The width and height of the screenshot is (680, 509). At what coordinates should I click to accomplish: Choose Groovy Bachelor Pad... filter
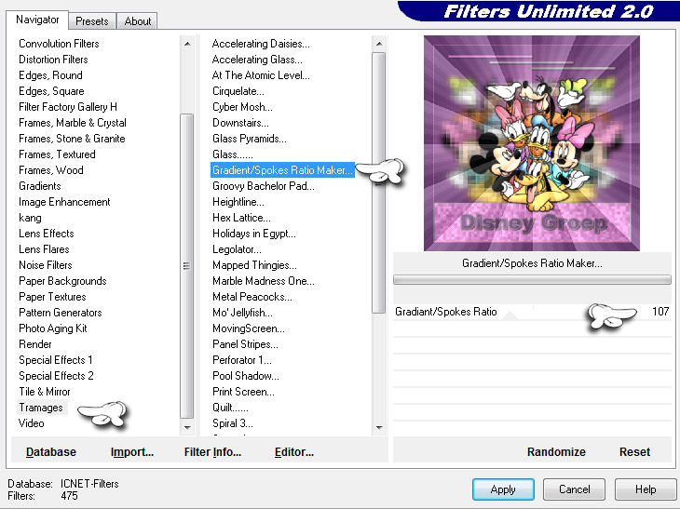(264, 186)
